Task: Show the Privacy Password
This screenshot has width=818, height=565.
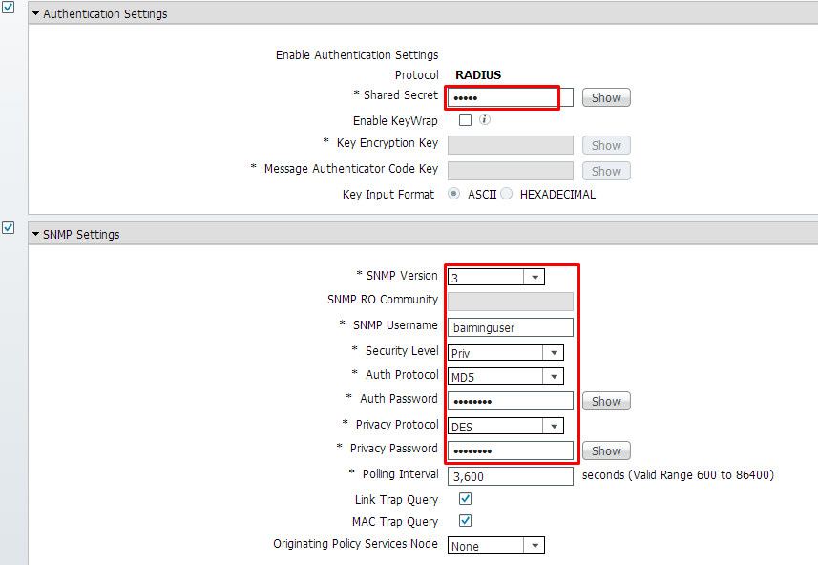Action: 606,450
